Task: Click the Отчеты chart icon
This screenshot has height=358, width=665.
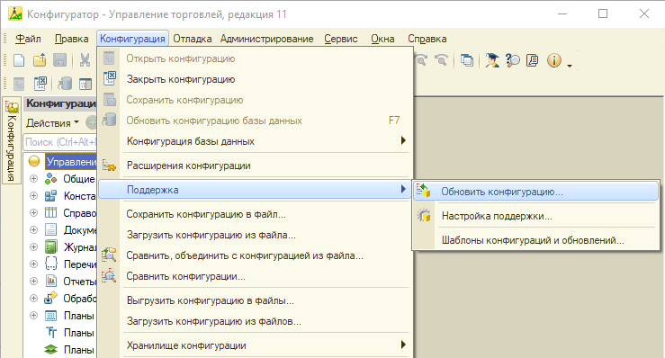Action: (x=51, y=281)
